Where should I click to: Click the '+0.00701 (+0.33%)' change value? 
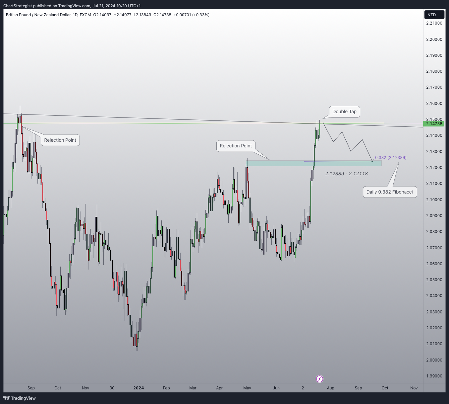pos(192,15)
